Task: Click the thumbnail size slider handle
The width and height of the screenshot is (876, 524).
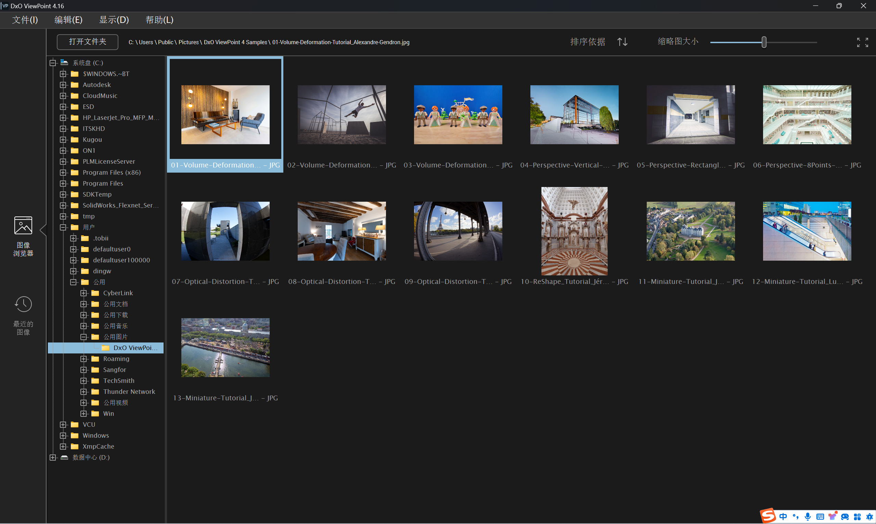Action: point(764,42)
